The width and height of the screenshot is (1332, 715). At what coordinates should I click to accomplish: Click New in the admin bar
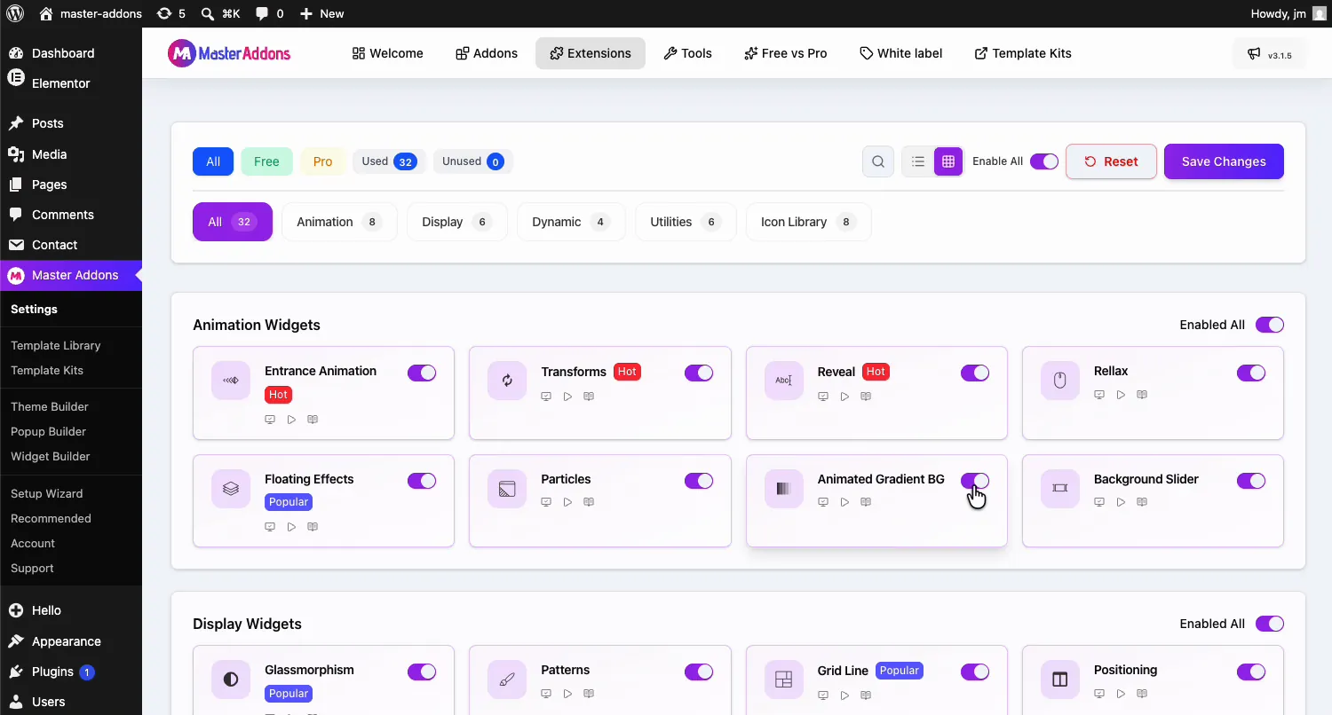pyautogui.click(x=321, y=13)
